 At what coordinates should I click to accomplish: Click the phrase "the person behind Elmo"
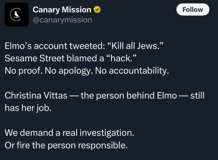point(129,96)
